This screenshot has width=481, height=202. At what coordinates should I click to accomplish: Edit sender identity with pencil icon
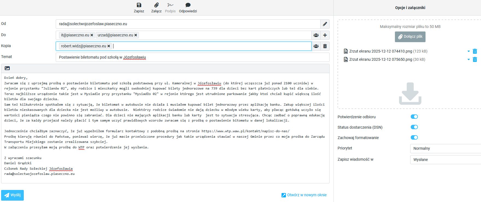(x=325, y=24)
